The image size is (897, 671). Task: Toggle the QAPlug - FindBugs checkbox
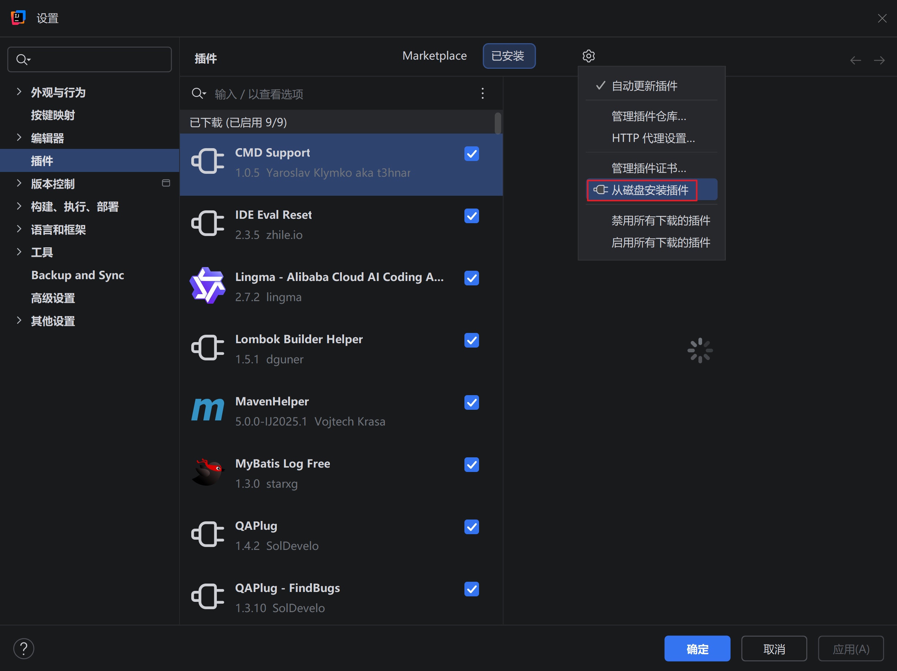[x=471, y=589]
